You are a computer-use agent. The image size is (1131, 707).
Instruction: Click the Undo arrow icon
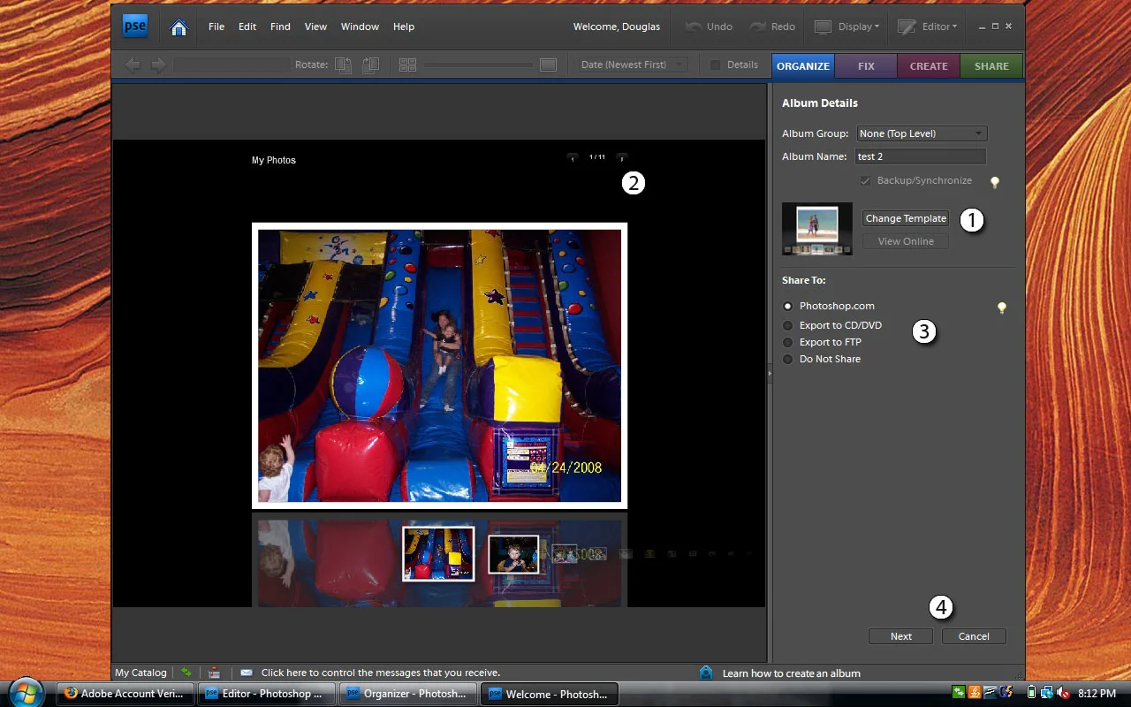click(695, 27)
